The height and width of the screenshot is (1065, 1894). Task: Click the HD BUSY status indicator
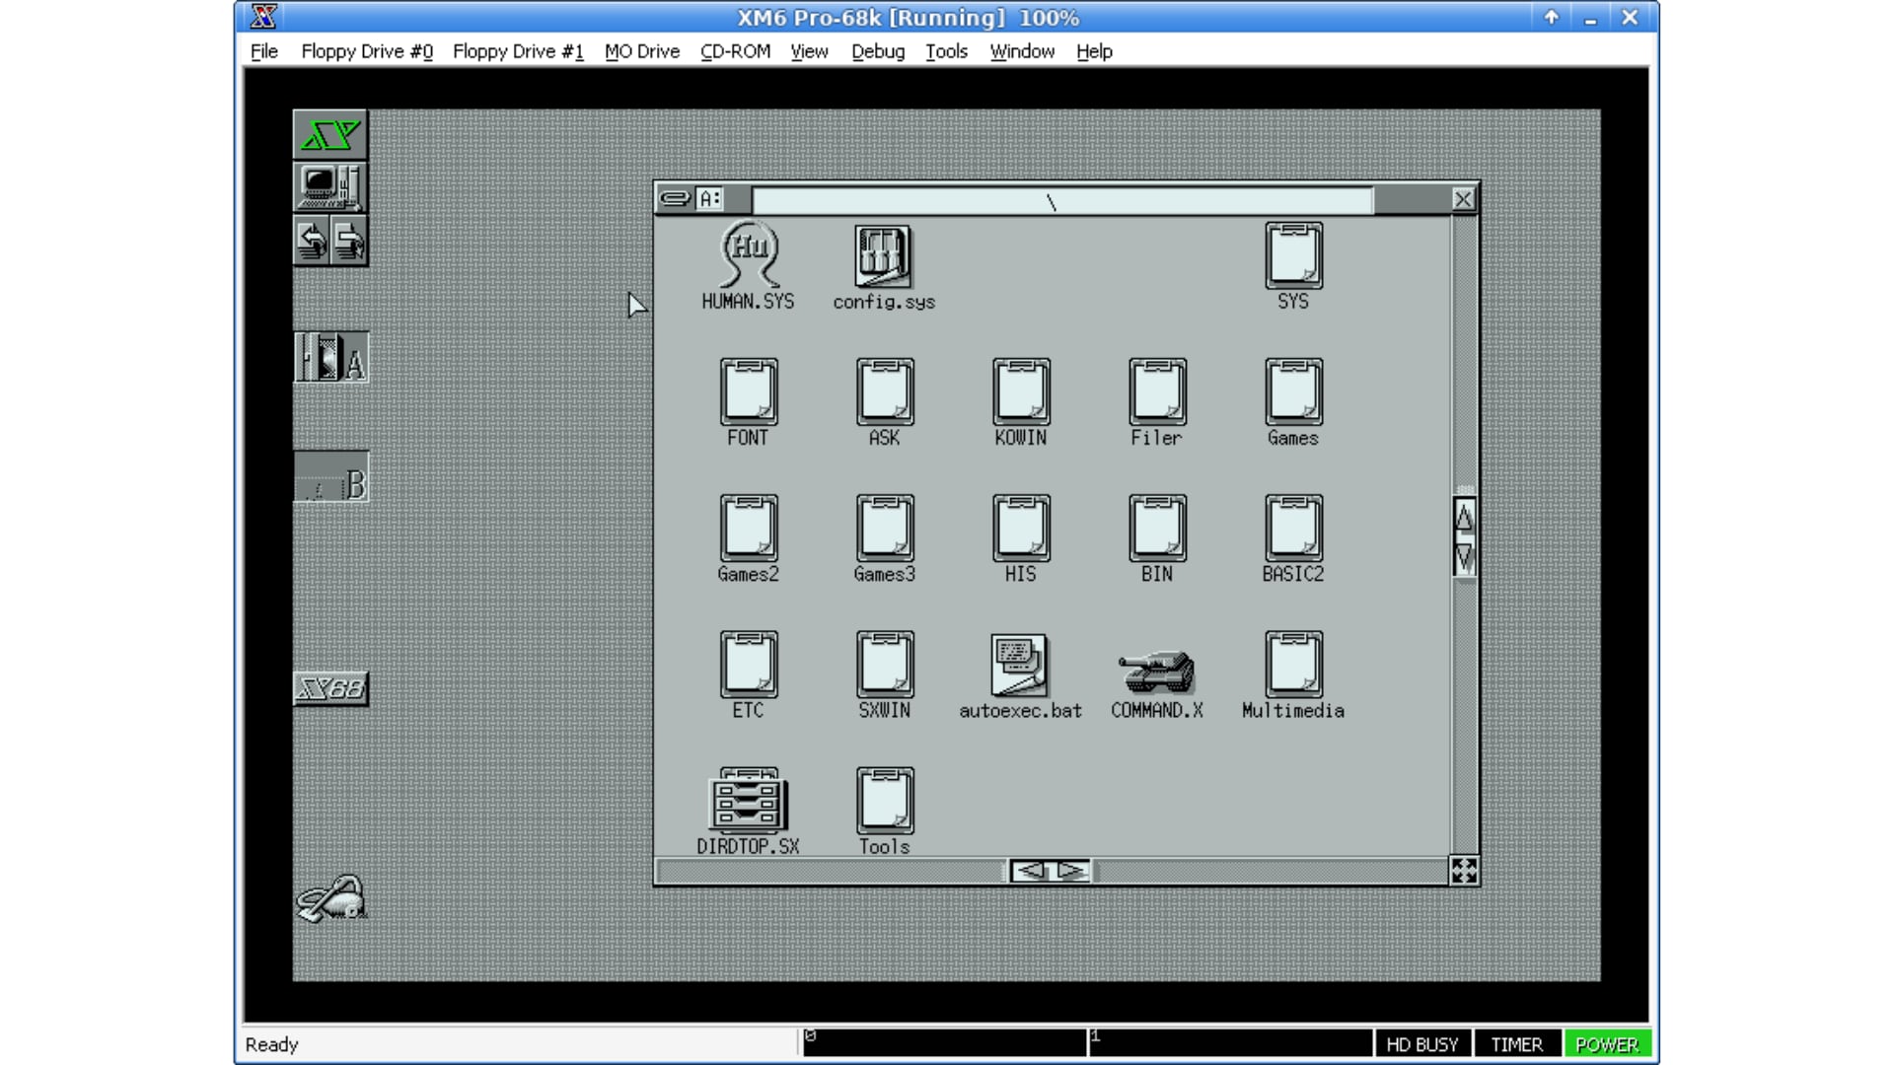point(1421,1044)
